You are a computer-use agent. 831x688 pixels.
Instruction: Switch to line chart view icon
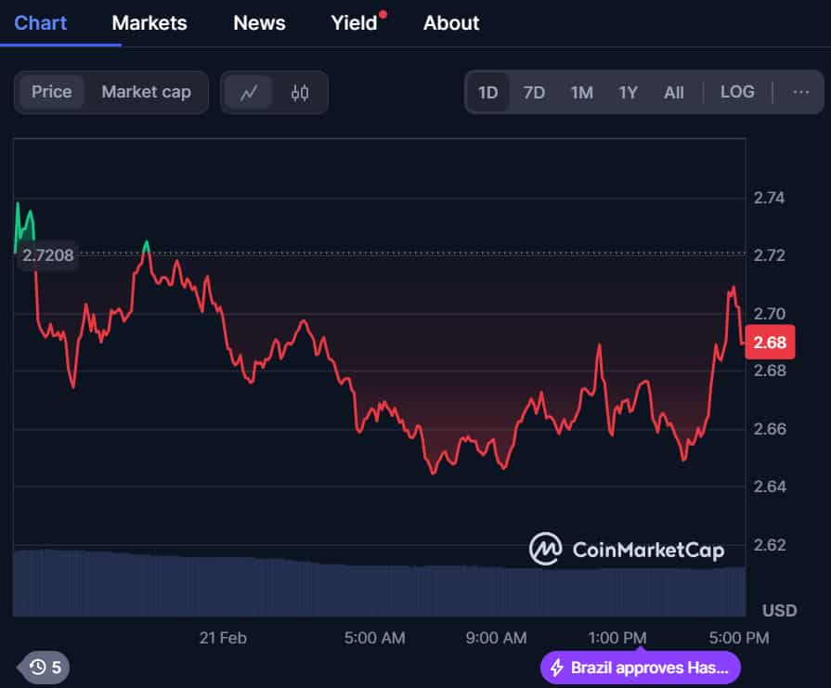(x=248, y=92)
